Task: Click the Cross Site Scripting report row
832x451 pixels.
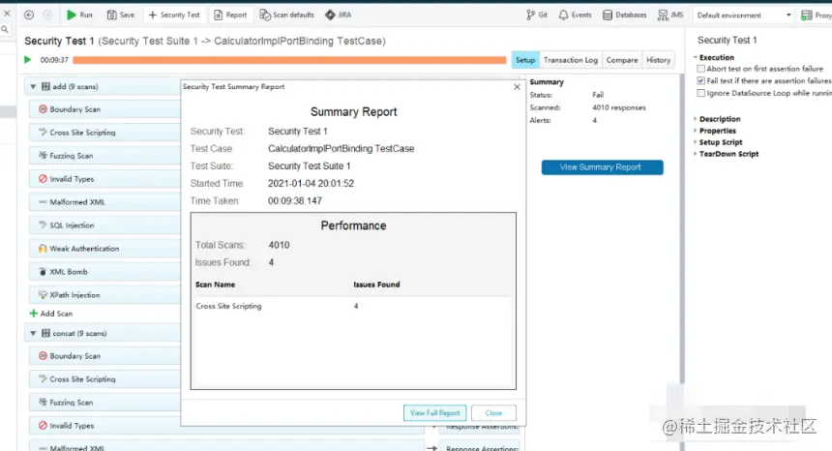Action: point(353,306)
